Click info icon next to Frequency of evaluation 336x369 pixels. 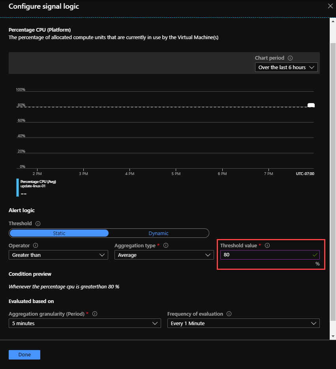[x=229, y=314]
